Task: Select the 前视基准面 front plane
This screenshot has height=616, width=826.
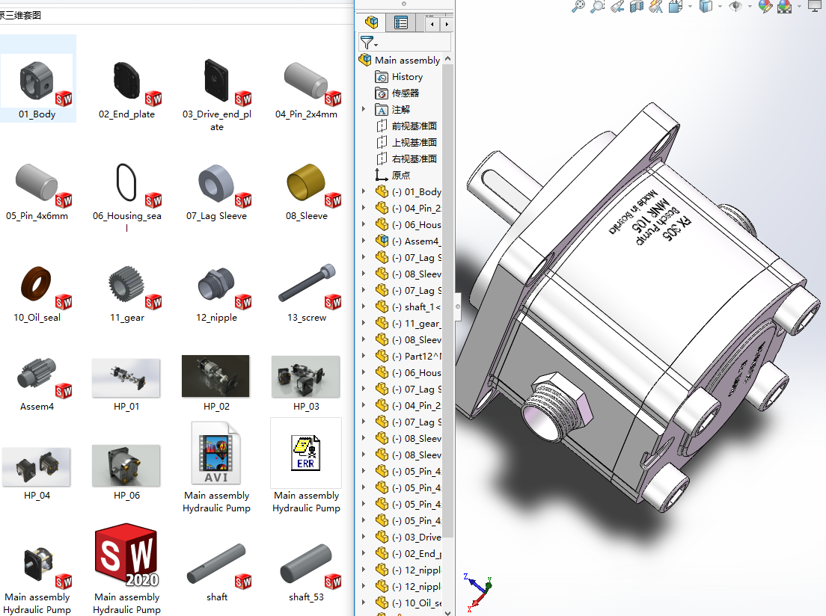Action: click(x=414, y=126)
